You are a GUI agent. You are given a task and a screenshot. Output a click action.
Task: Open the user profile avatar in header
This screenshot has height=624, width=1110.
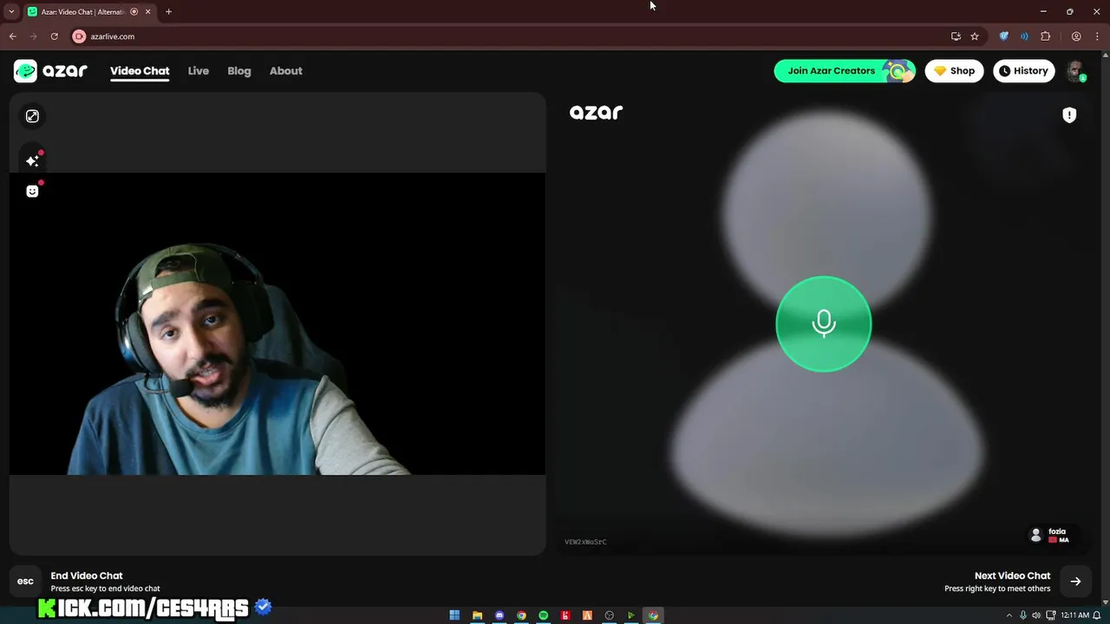point(1075,71)
